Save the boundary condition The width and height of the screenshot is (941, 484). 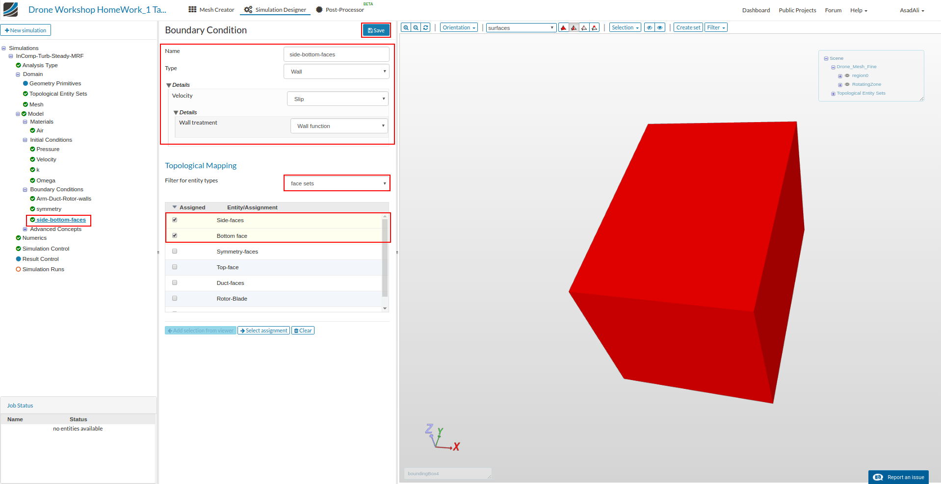[376, 30]
